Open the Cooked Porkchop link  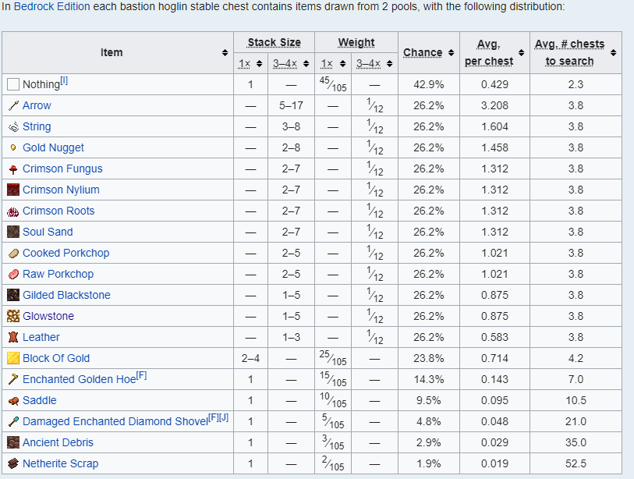66,253
